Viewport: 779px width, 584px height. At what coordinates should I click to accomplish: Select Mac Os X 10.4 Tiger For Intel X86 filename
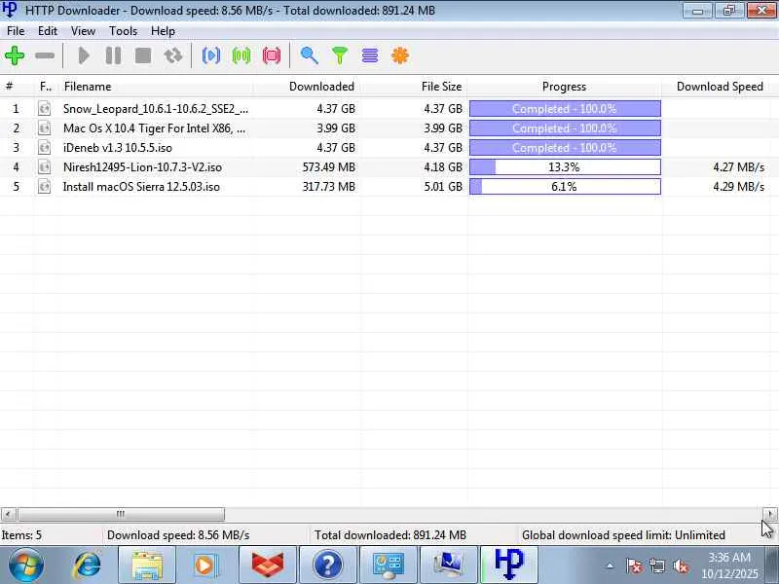(x=154, y=128)
